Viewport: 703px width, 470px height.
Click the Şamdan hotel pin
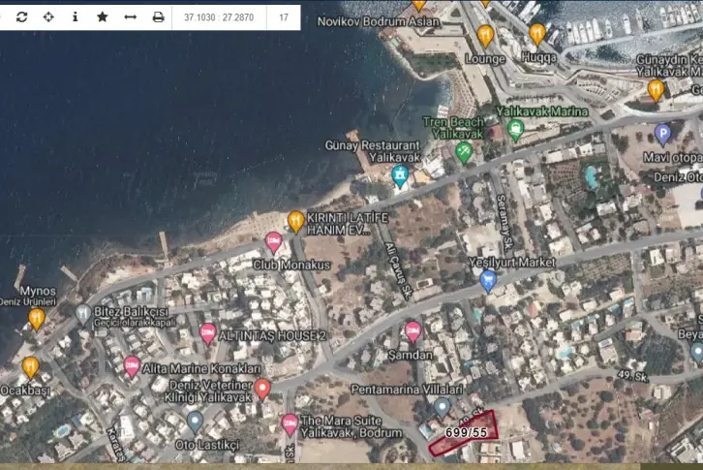(x=413, y=332)
